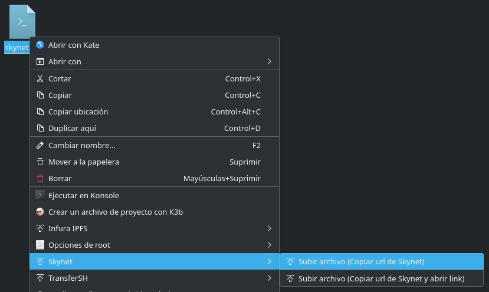
Task: Select Mover a la papelera
Action: click(155, 162)
